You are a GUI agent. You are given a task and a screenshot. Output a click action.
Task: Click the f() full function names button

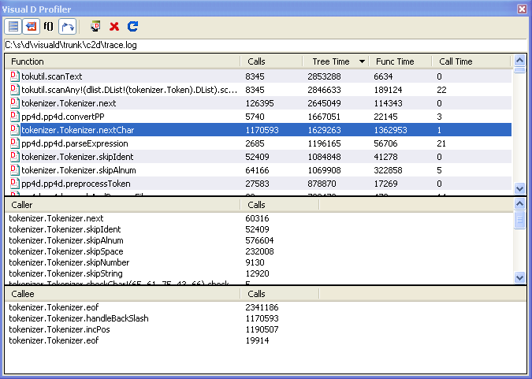(x=48, y=26)
